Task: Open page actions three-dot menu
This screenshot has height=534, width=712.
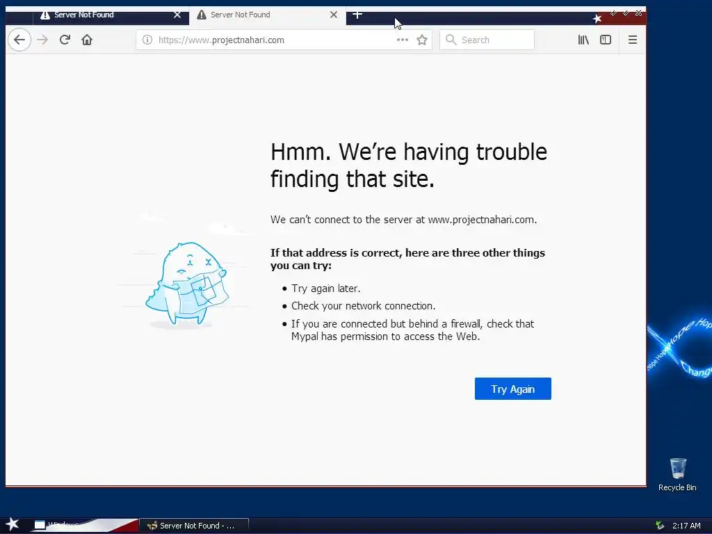Action: pos(403,40)
